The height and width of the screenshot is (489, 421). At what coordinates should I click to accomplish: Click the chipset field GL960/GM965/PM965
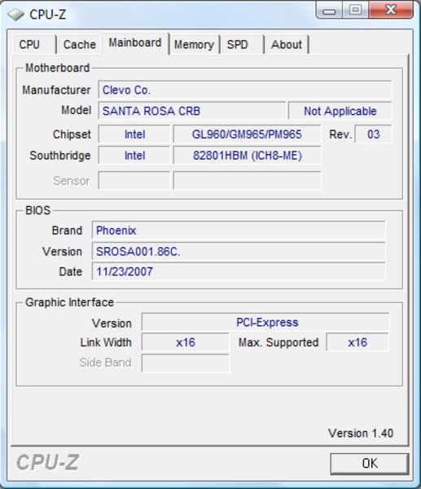(x=247, y=134)
